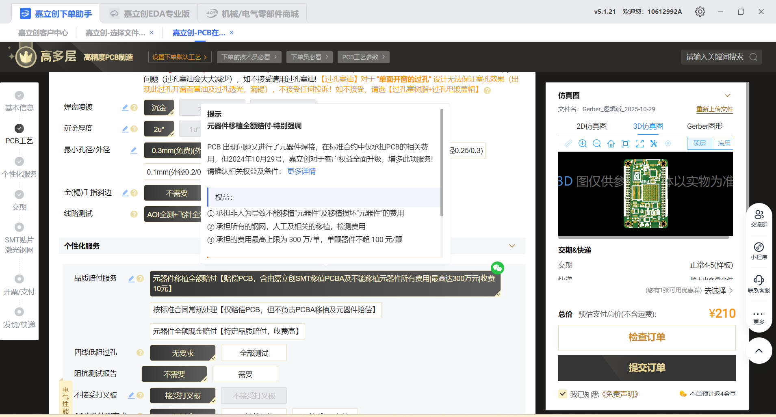Open the 交流群 community group icon

click(x=759, y=218)
